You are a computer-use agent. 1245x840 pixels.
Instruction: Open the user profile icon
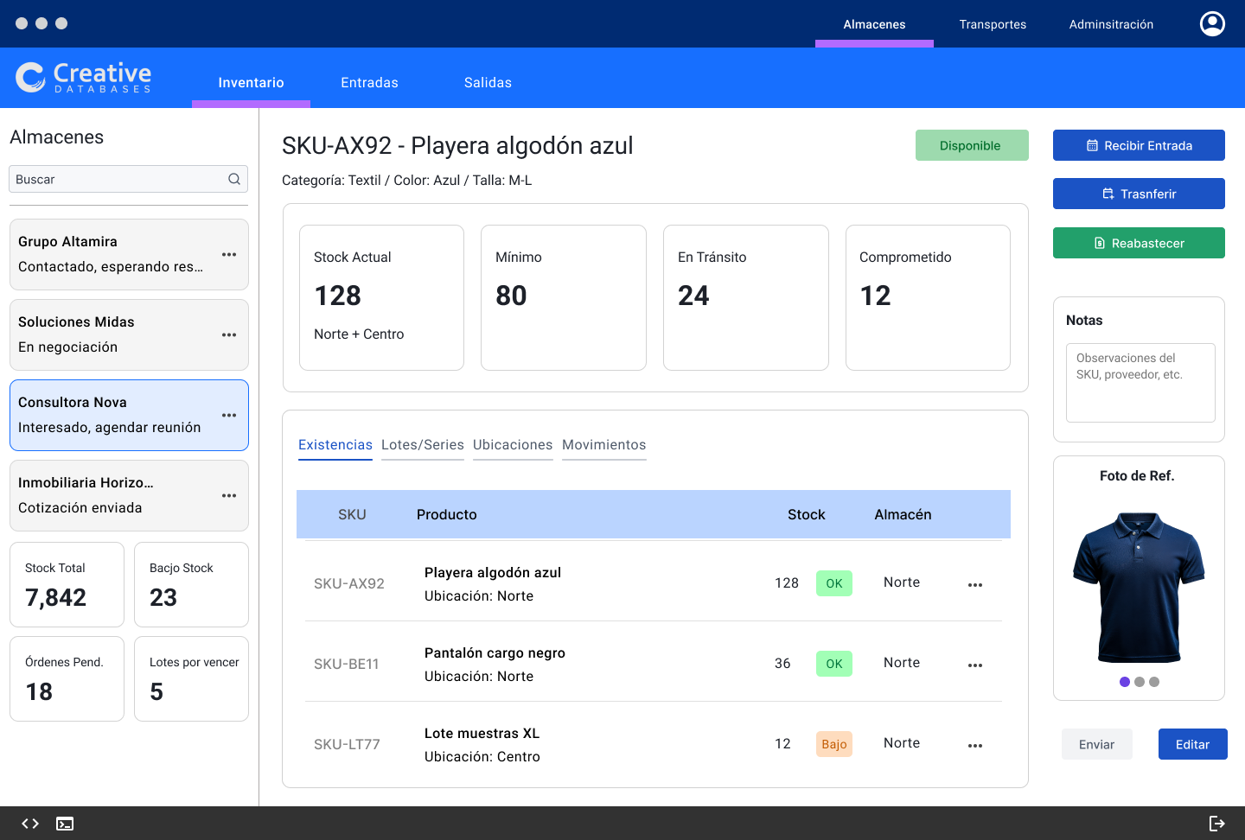pyautogui.click(x=1212, y=23)
